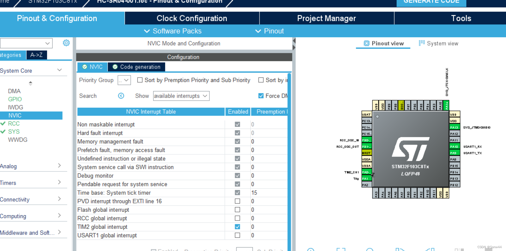Enable Flash global interrupt checkbox
This screenshot has height=251, width=506.
click(237, 209)
